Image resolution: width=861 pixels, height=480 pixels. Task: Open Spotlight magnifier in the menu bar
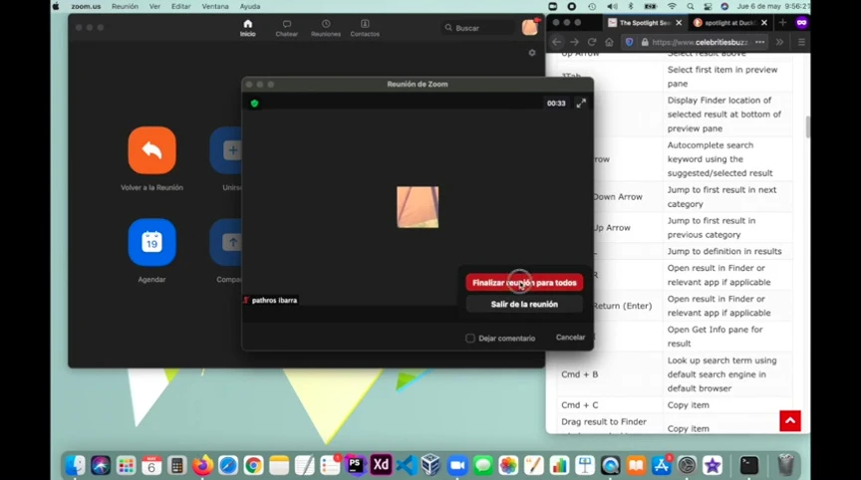pyautogui.click(x=691, y=7)
